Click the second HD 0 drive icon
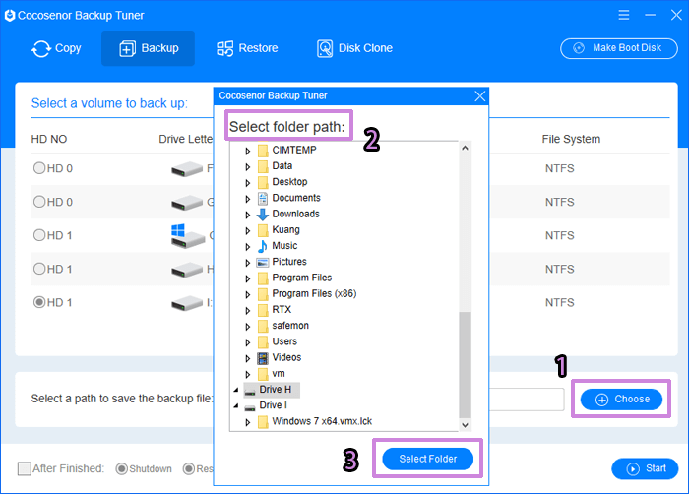This screenshot has height=494, width=689. (187, 203)
